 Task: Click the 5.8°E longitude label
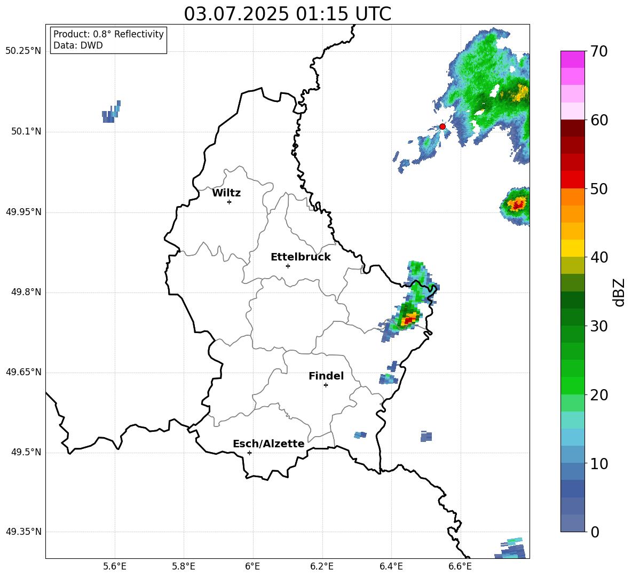coord(184,567)
